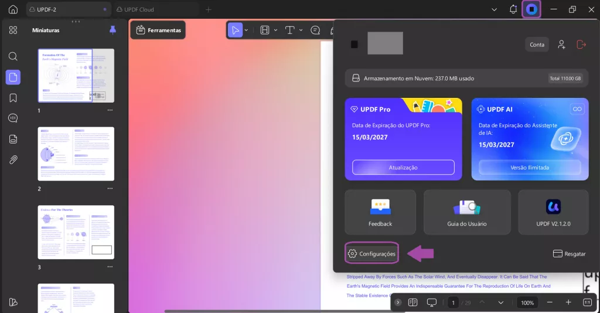
Task: Select the Miniaturas page panel icon
Action: (x=13, y=77)
